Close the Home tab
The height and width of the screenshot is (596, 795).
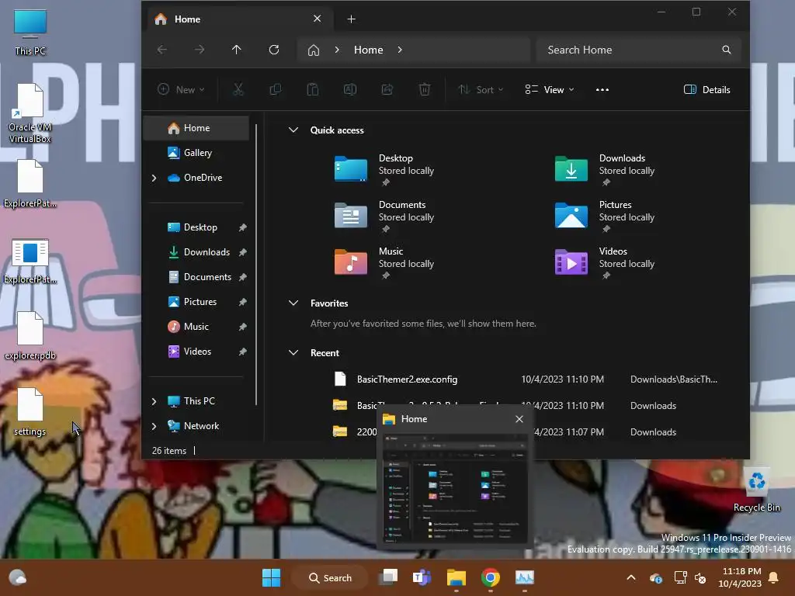318,19
